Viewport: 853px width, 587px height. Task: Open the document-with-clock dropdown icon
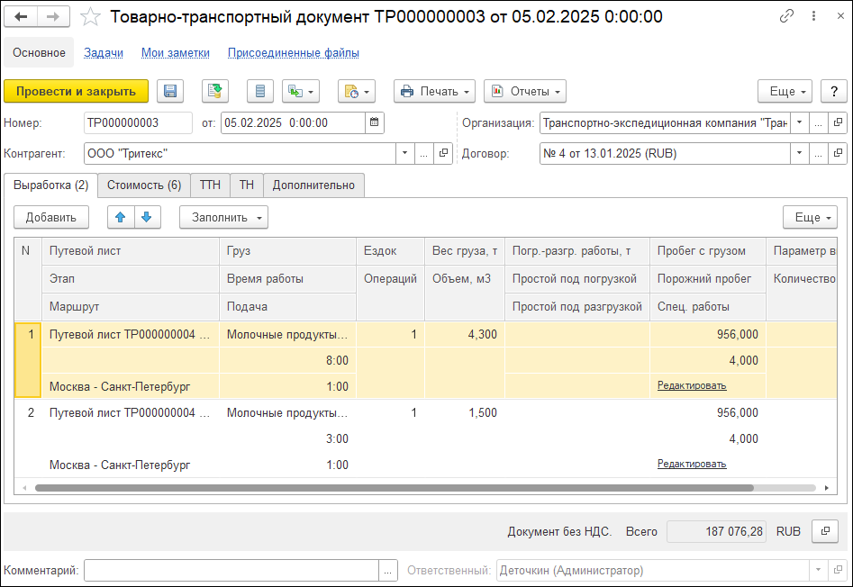click(x=357, y=91)
